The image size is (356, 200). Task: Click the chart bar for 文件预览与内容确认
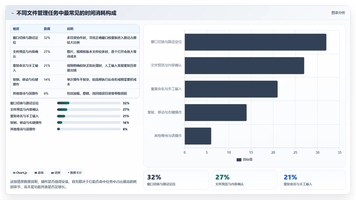pos(244,65)
